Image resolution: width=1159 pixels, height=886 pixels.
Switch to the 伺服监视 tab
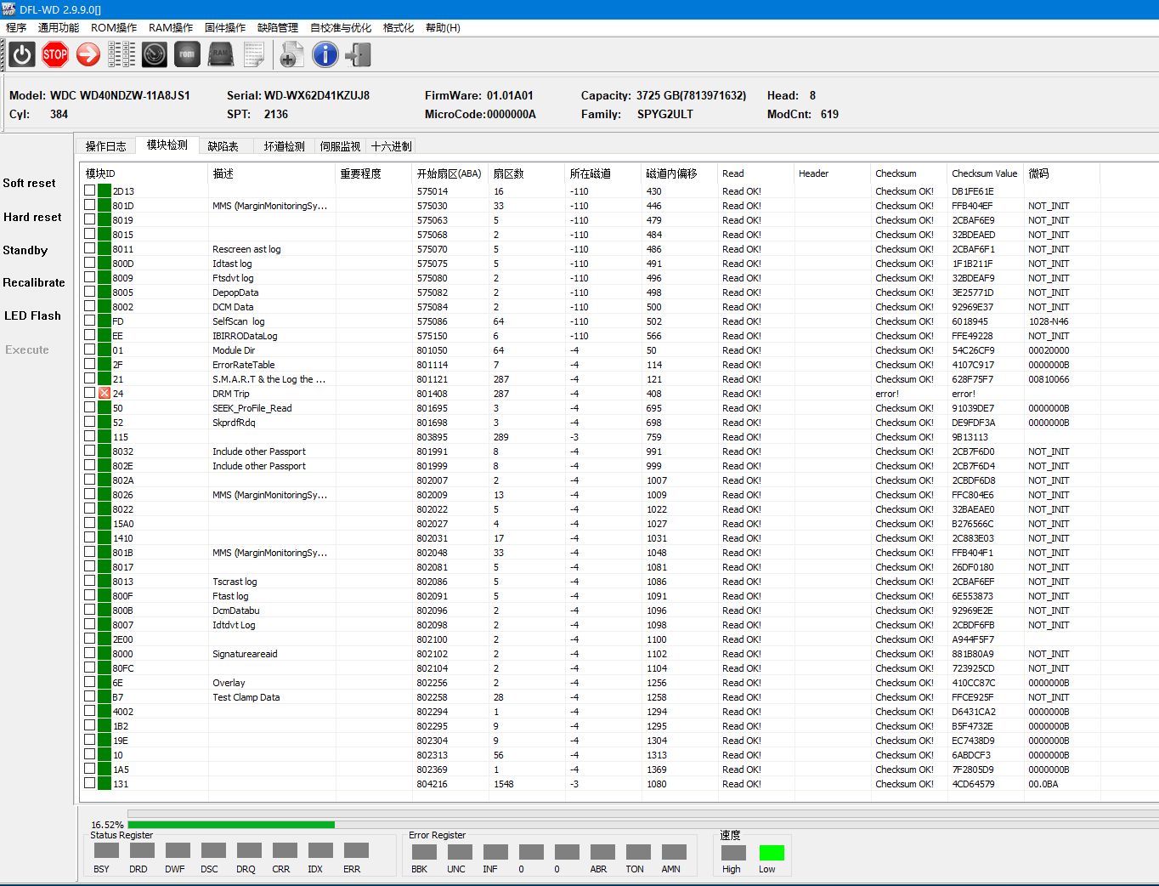tap(341, 146)
